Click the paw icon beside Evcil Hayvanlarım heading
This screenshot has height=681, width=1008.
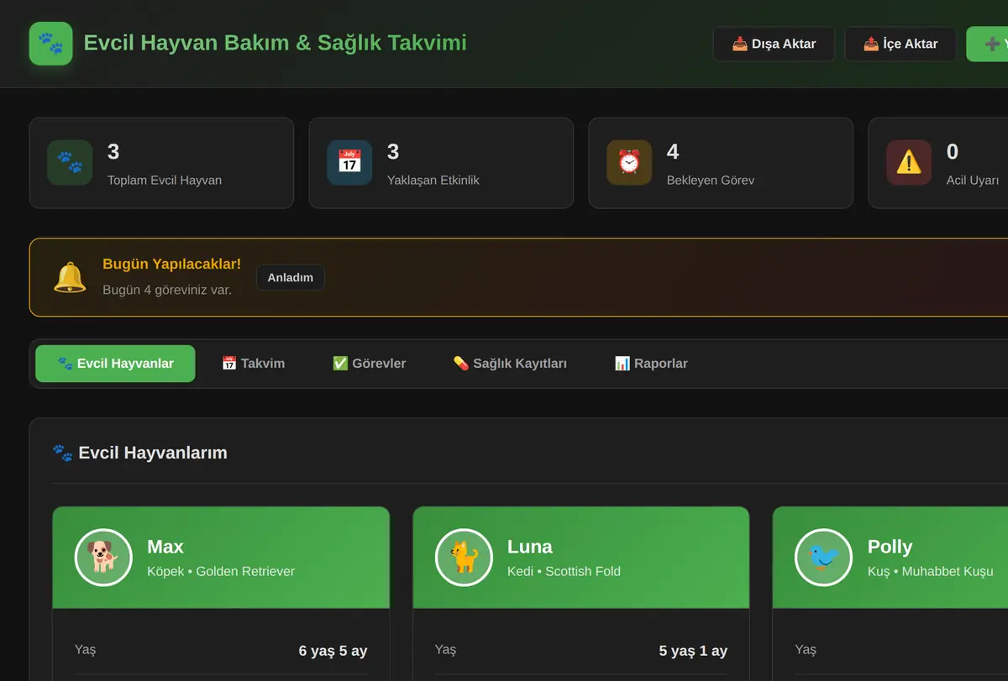click(x=62, y=453)
